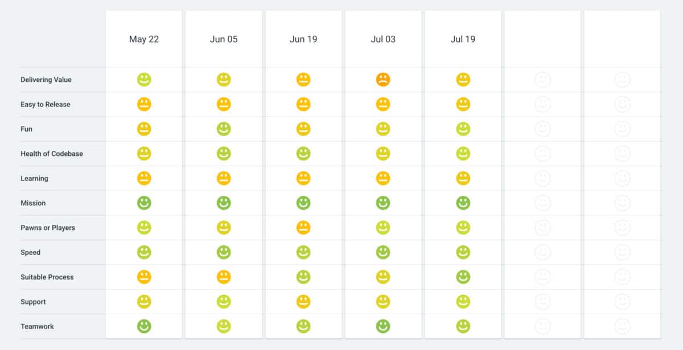Click Suitable Process face under Jul 19

click(463, 277)
